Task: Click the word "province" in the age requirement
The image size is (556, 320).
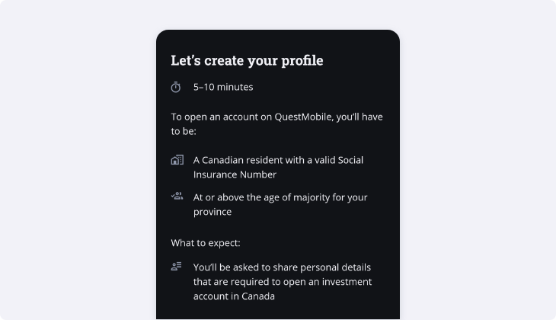Action: point(212,212)
